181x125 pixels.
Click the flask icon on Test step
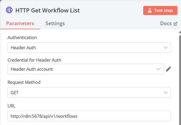(150, 10)
